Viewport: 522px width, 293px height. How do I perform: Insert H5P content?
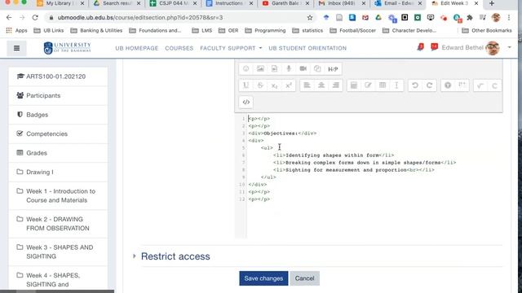pos(333,68)
